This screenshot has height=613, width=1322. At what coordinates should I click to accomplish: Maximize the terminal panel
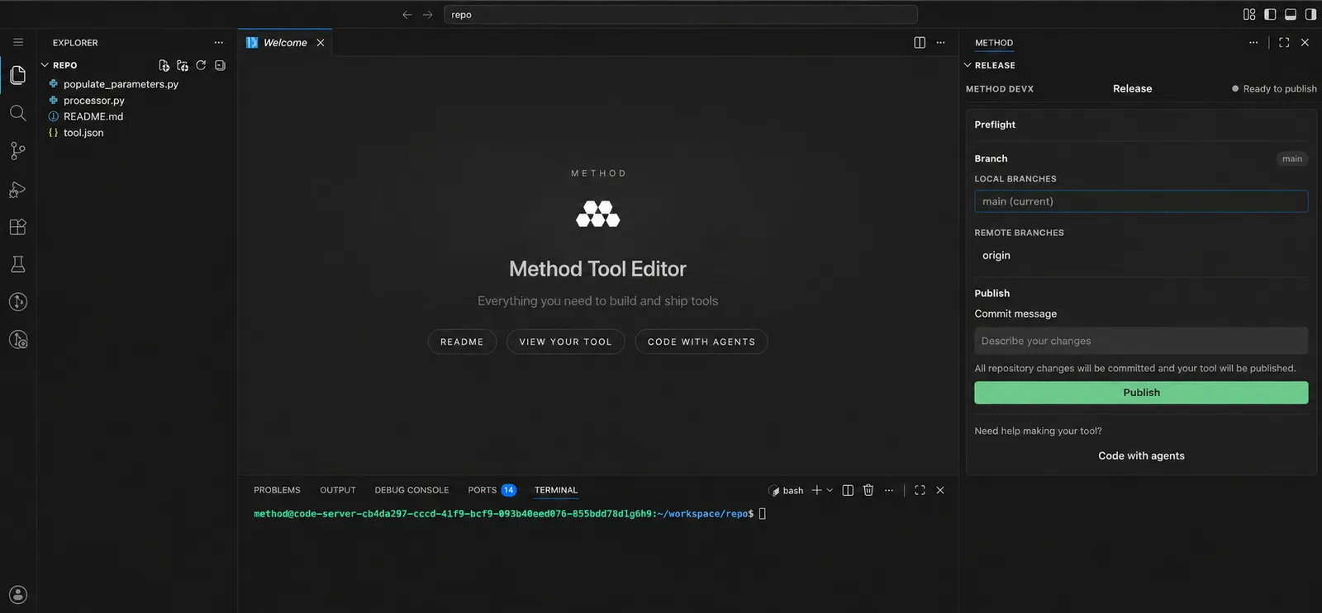[920, 490]
